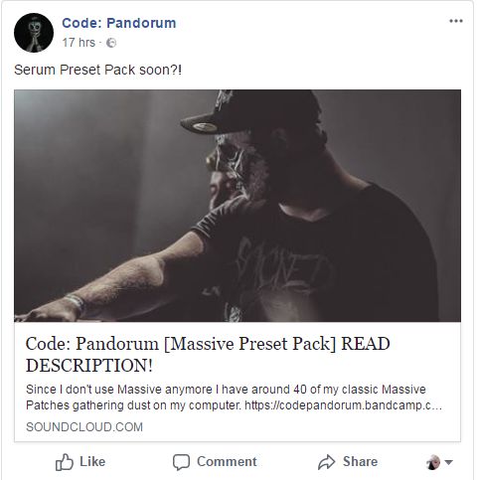Open the three-dots post options menu
478x480 pixels.
[456, 21]
